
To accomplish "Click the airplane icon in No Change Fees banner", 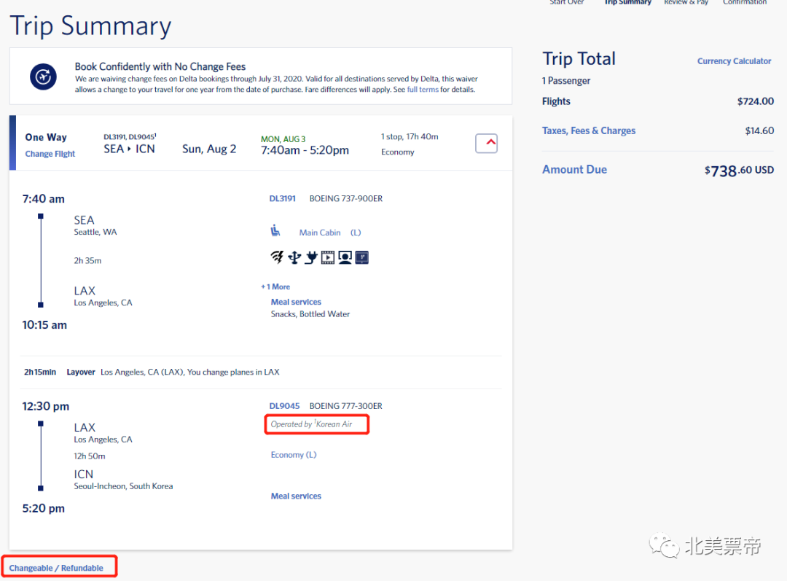I will [43, 76].
